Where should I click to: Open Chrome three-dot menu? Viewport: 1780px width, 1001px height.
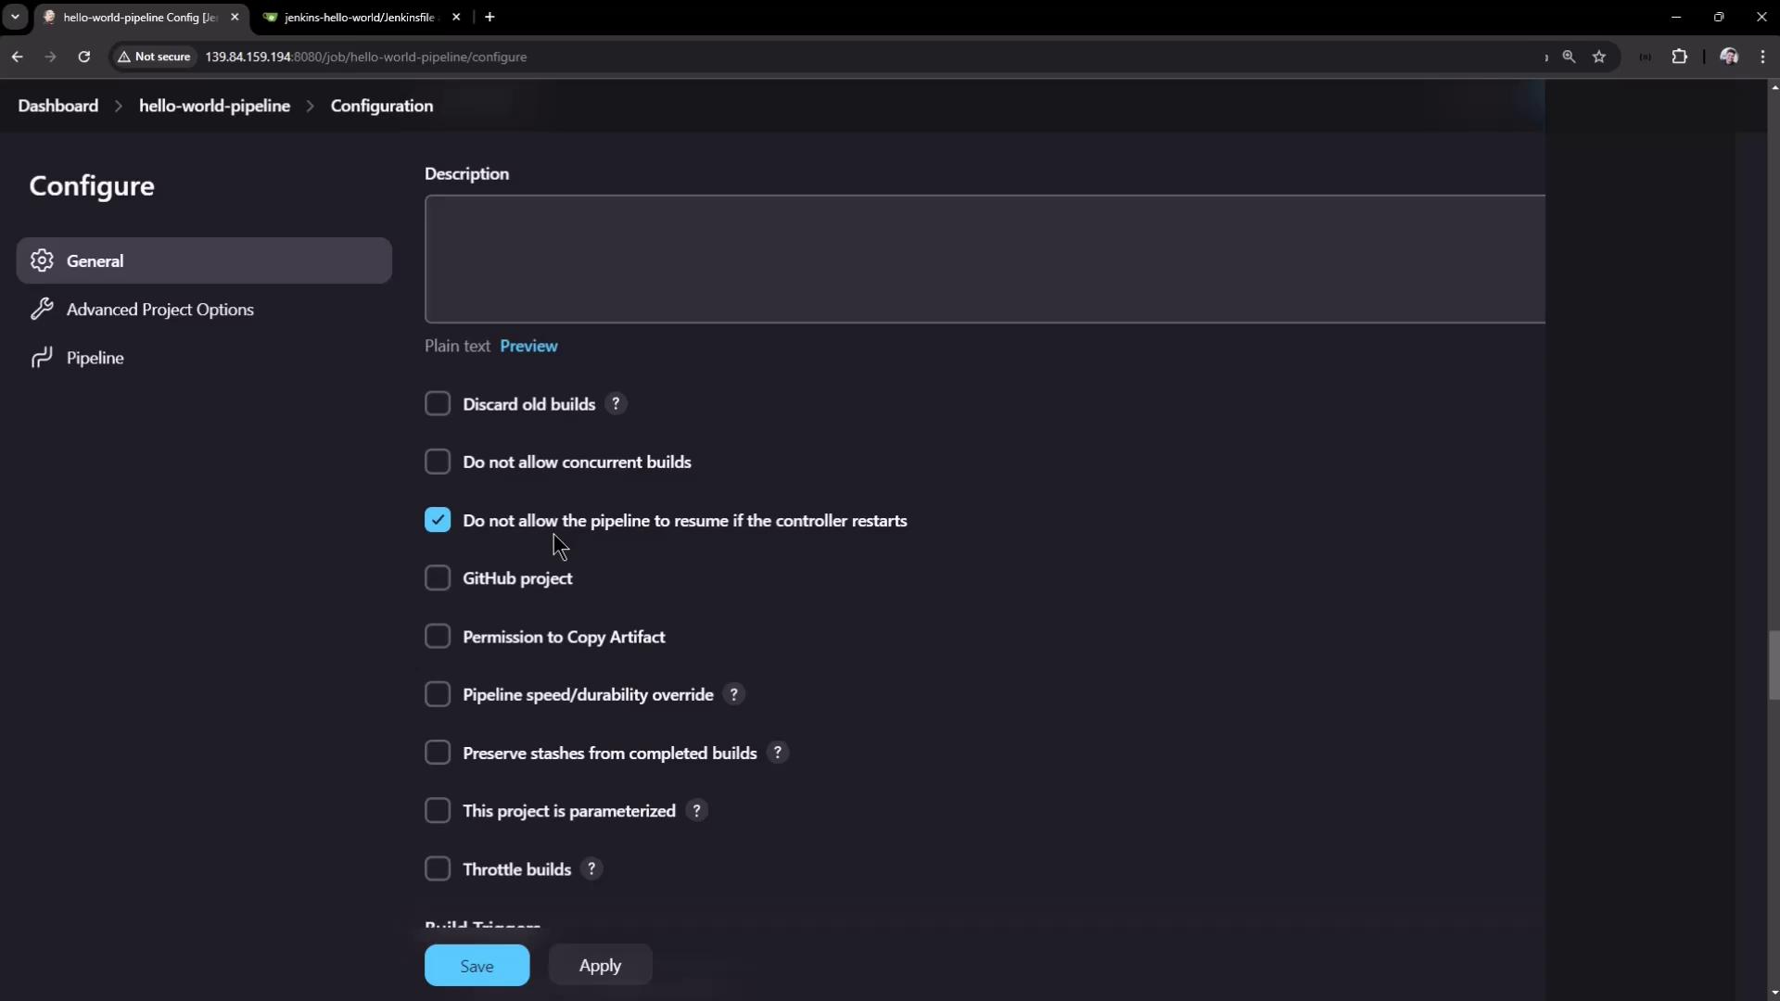tap(1762, 57)
